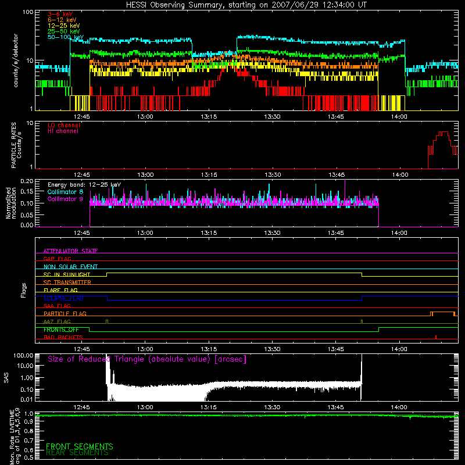Click the counts/s/detector axis title
This screenshot has width=465, height=465.
[x=16, y=60]
